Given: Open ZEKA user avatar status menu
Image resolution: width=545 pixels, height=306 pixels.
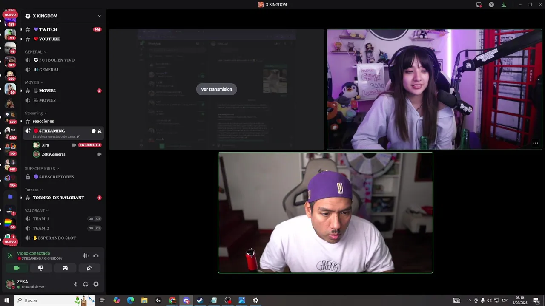Looking at the screenshot, I should pos(10,284).
